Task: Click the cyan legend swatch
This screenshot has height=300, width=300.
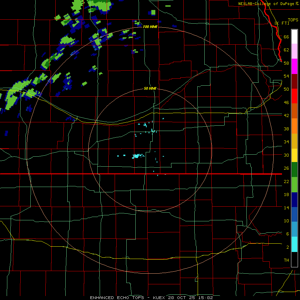Action: point(294,244)
